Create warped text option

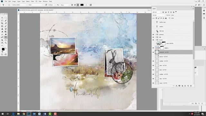point(86,5)
